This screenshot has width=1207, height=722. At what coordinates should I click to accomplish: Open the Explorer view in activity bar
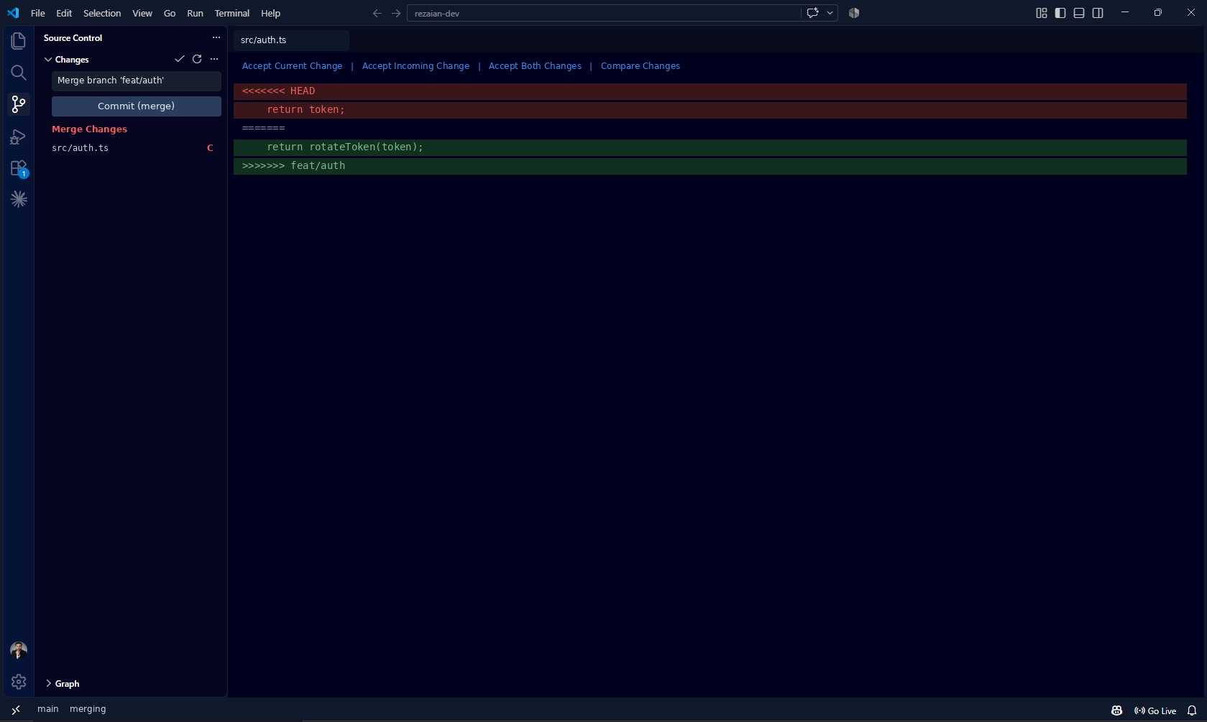pos(19,41)
